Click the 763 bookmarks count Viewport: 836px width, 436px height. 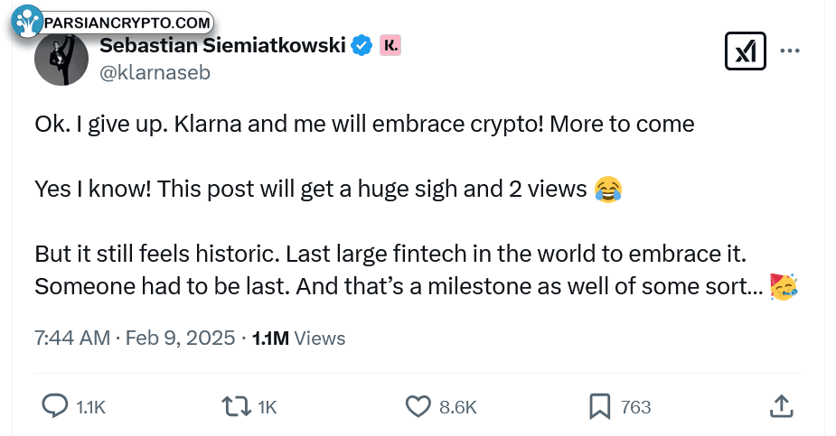[x=636, y=407]
